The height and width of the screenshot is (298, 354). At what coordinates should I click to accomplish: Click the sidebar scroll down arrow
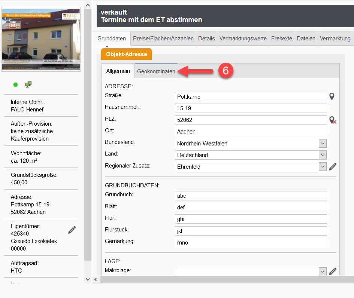pyautogui.click(x=88, y=279)
